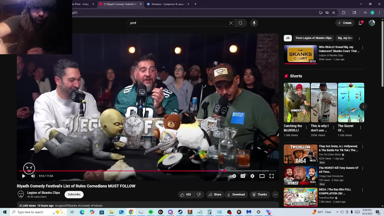Dislike the video with thumbs down

tap(199, 194)
